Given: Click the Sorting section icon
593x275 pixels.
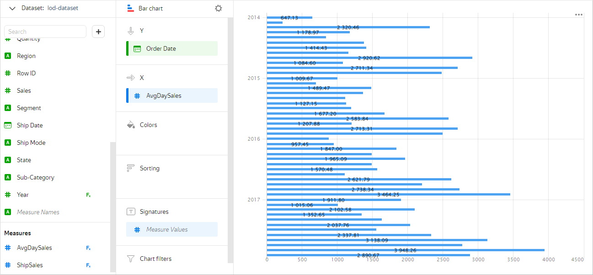Looking at the screenshot, I should click(x=131, y=168).
